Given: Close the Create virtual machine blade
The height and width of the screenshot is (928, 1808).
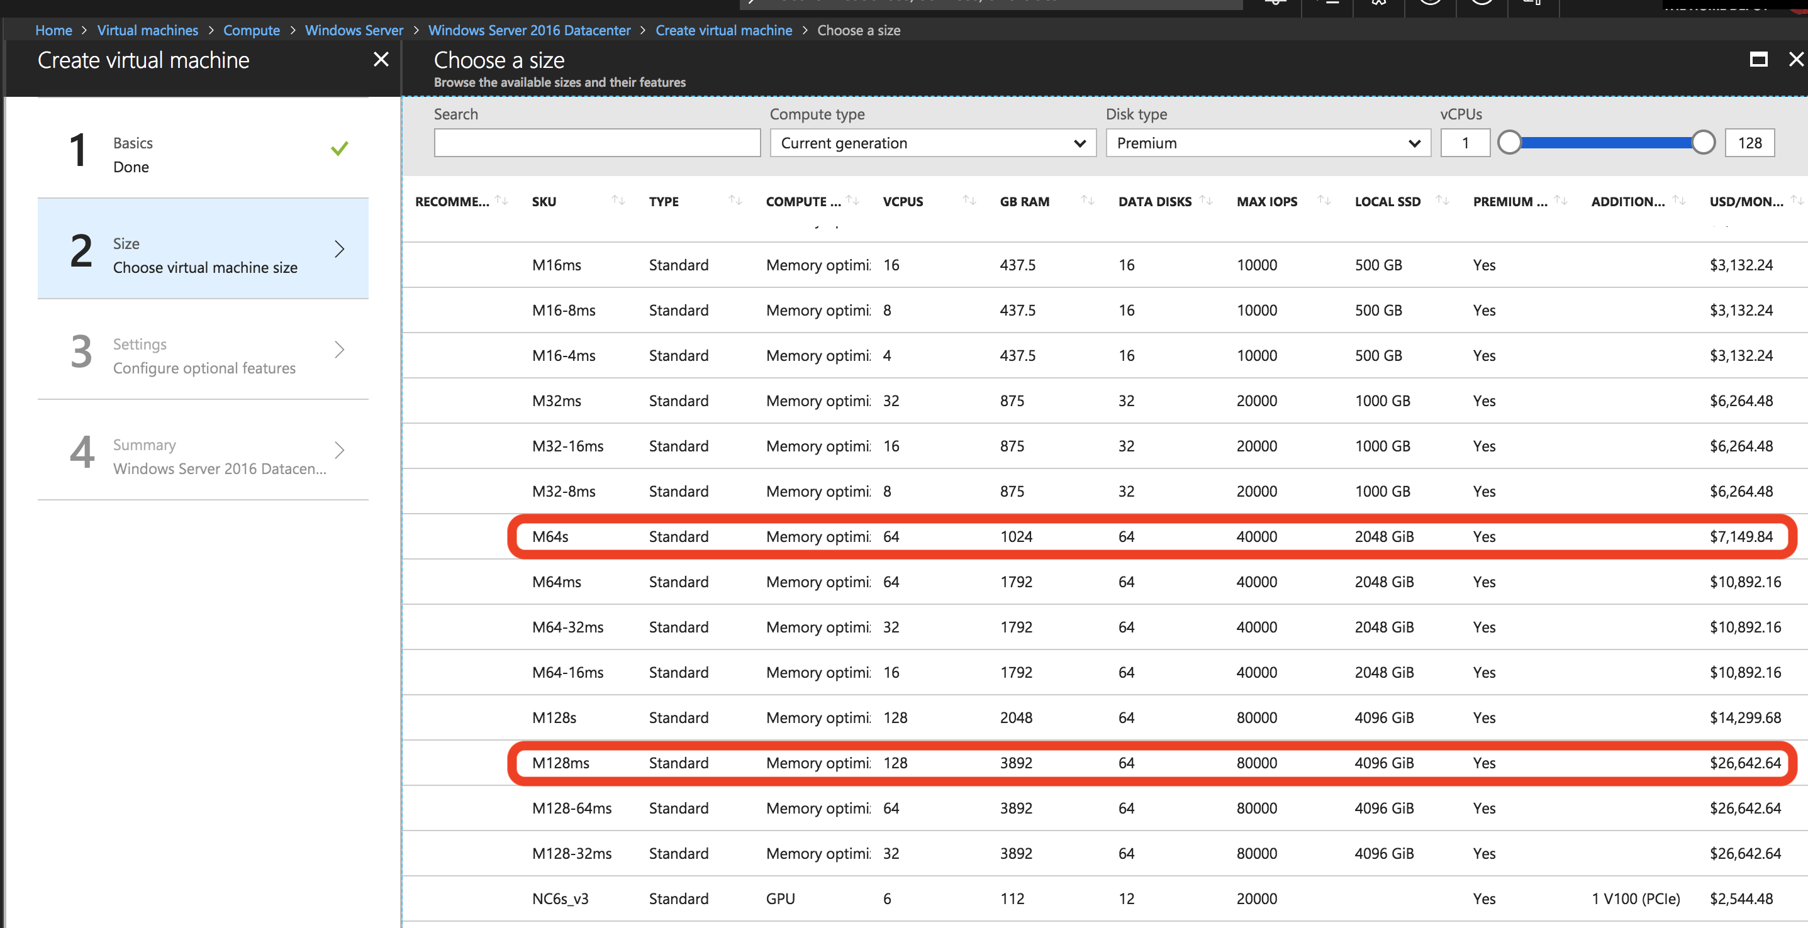Looking at the screenshot, I should pyautogui.click(x=381, y=60).
